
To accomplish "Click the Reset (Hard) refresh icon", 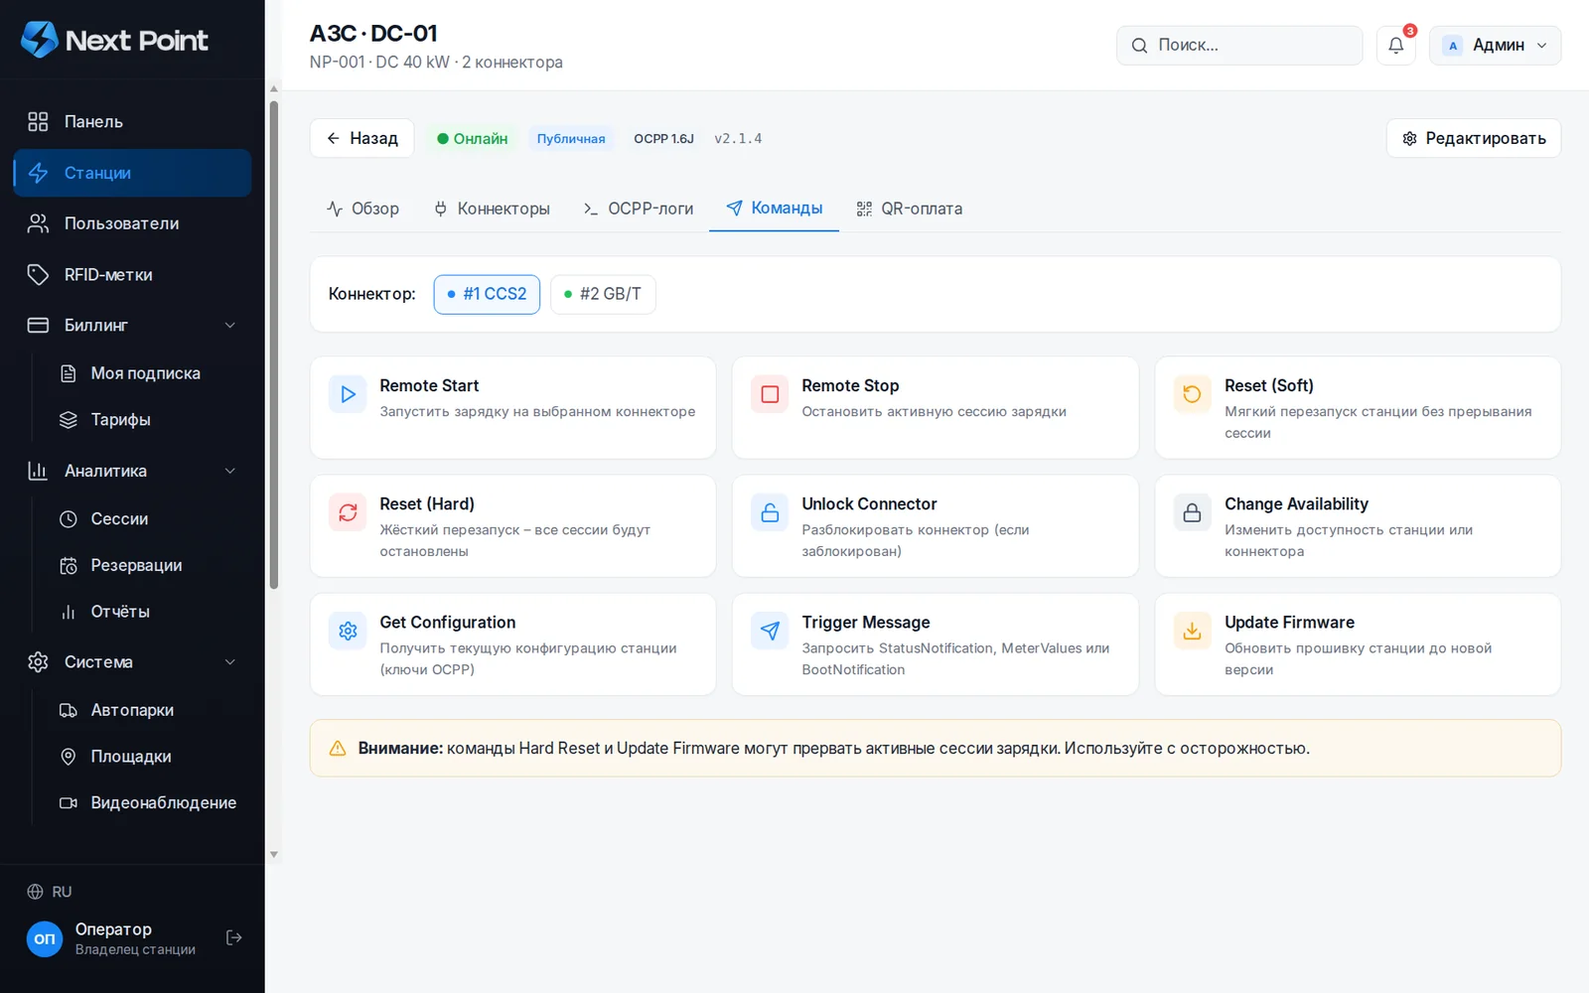I will 348,512.
